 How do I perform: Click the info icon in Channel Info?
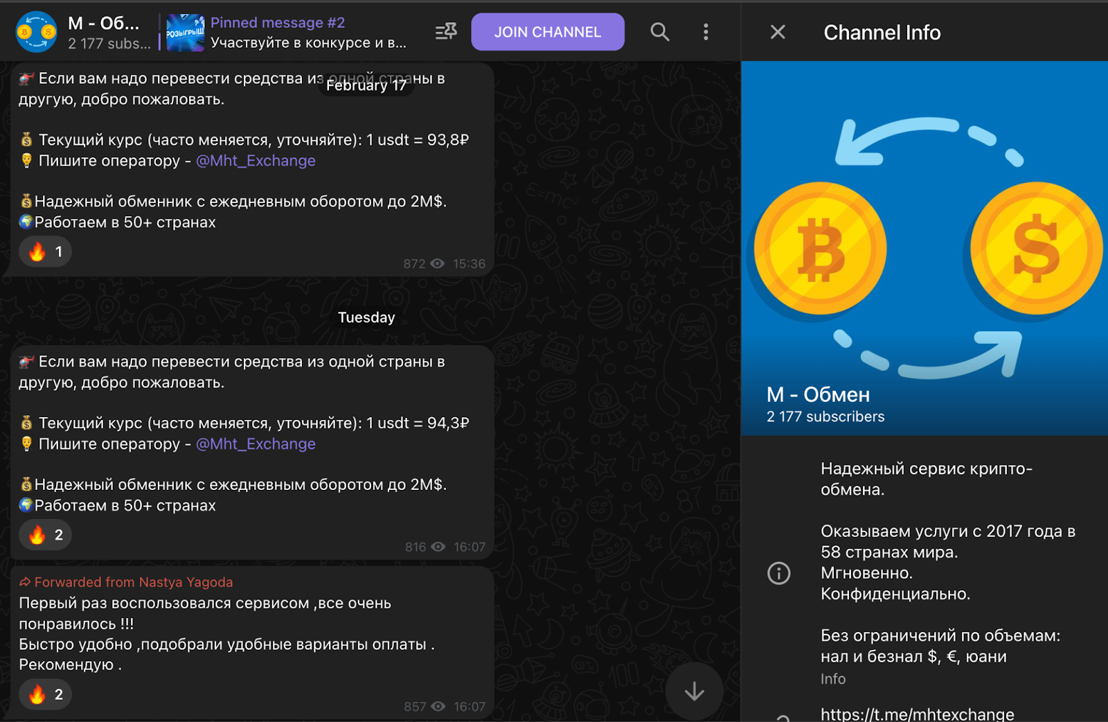(779, 573)
